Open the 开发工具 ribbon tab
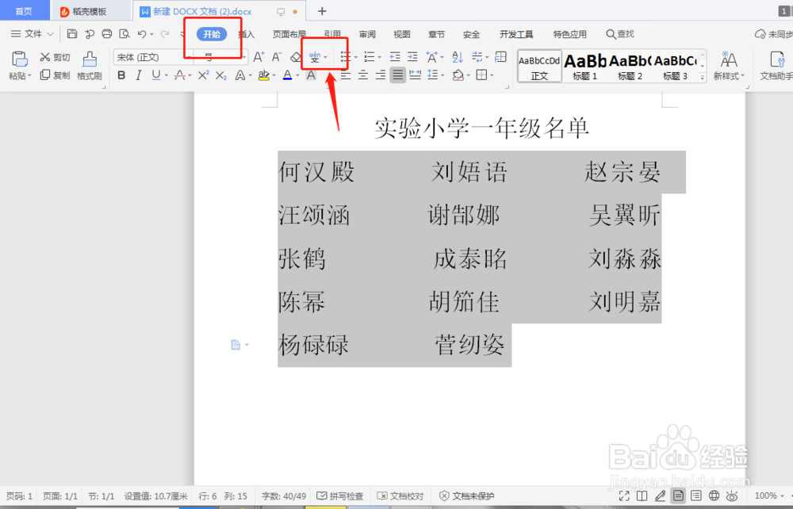 [x=516, y=34]
